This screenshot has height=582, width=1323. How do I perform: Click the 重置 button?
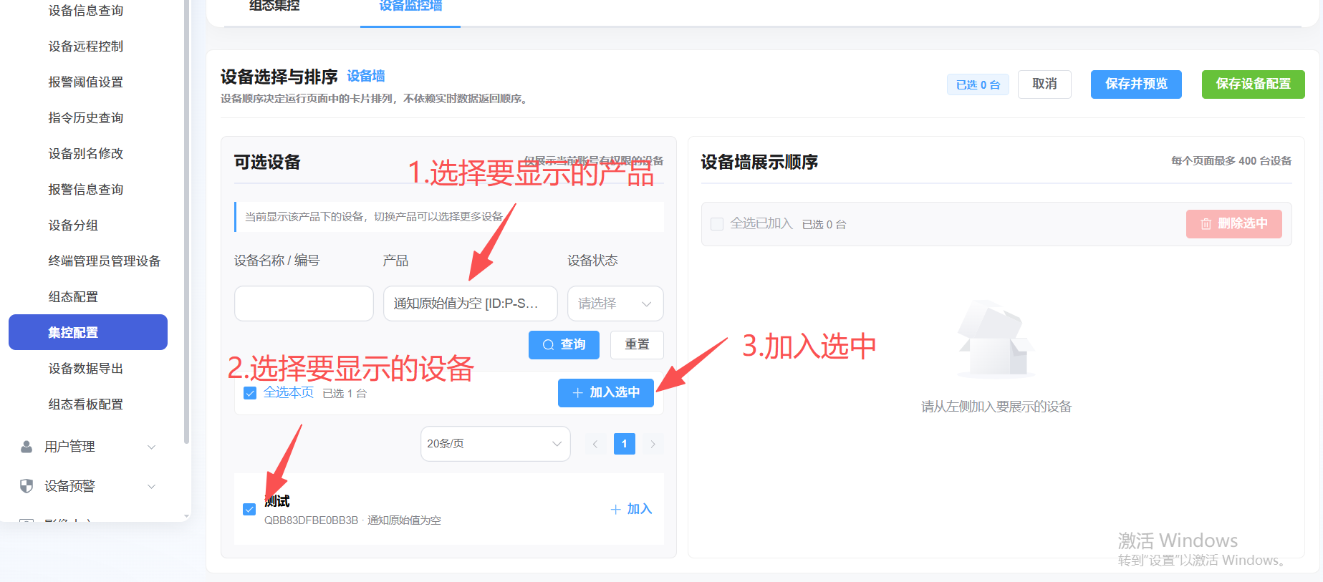[x=637, y=345]
